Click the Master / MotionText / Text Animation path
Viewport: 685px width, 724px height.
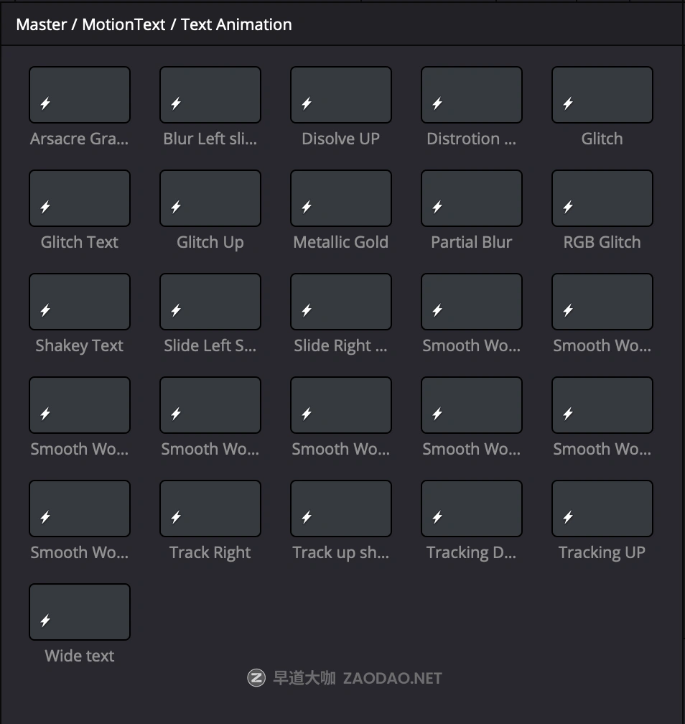(154, 24)
